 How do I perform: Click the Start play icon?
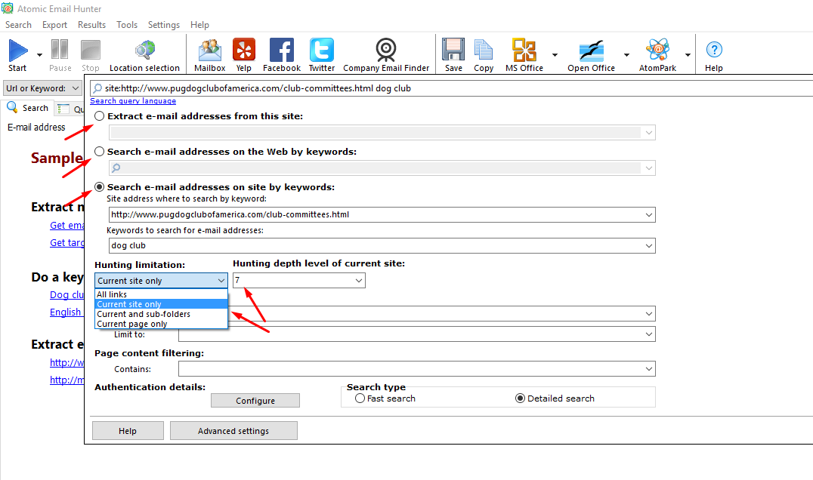pyautogui.click(x=18, y=51)
